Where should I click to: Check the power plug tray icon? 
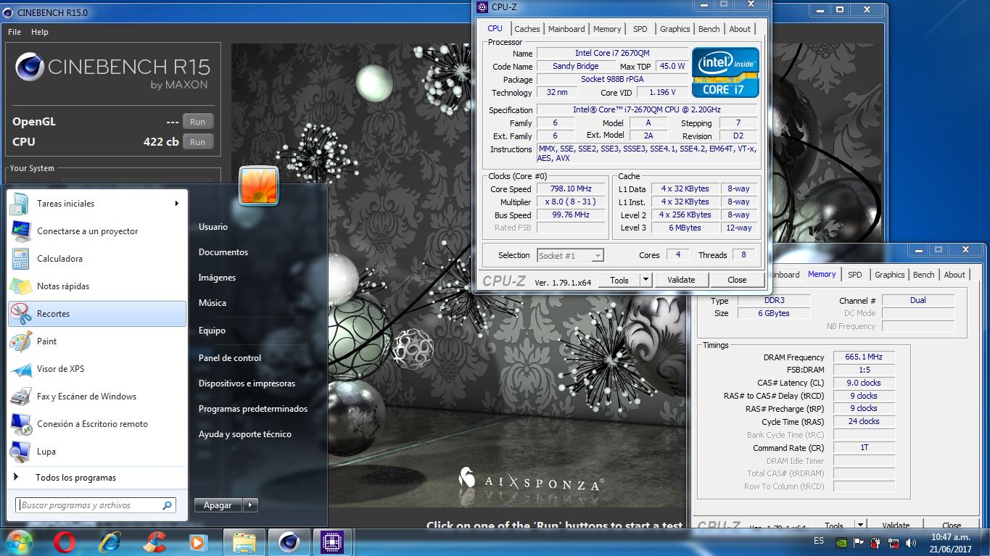pos(876,542)
